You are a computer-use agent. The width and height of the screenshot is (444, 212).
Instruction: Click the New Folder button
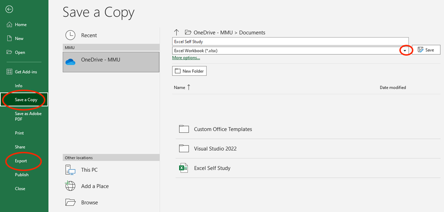click(189, 71)
